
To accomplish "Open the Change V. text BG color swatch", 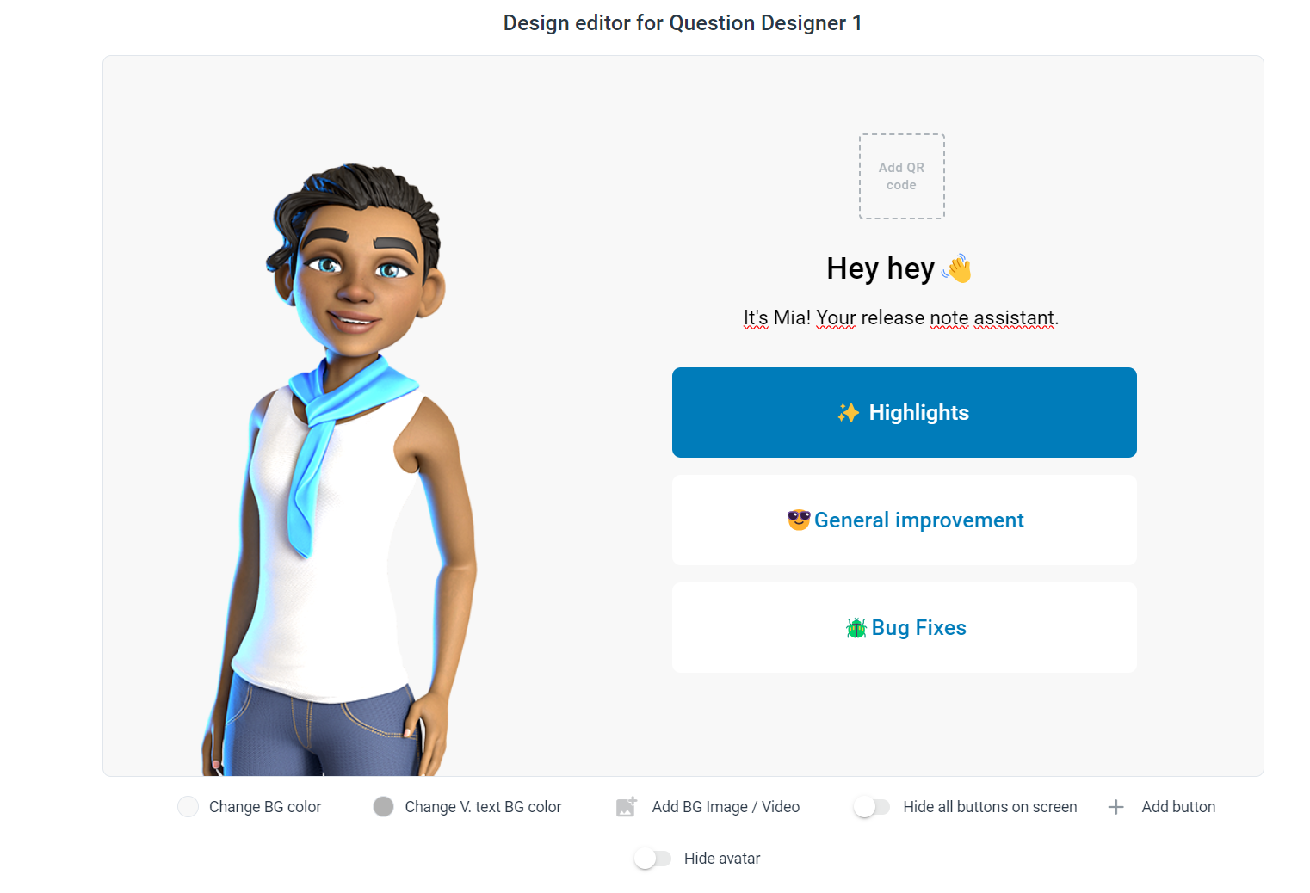I will [x=384, y=807].
